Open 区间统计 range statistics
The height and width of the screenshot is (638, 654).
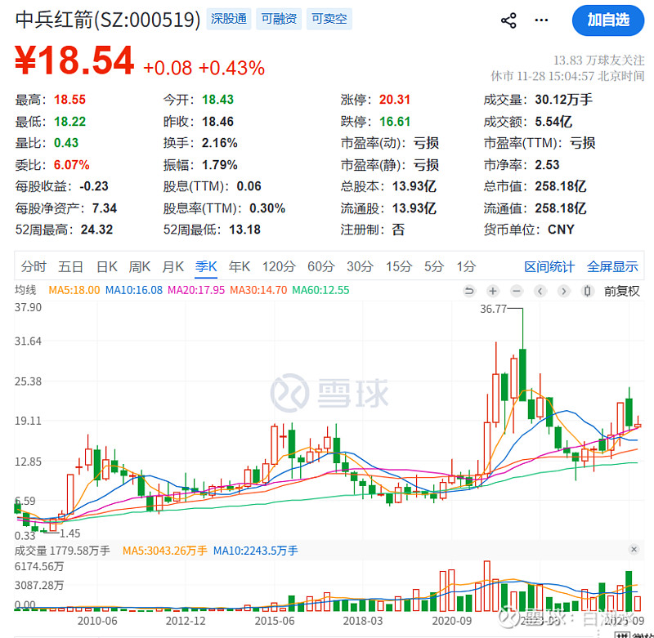549,266
